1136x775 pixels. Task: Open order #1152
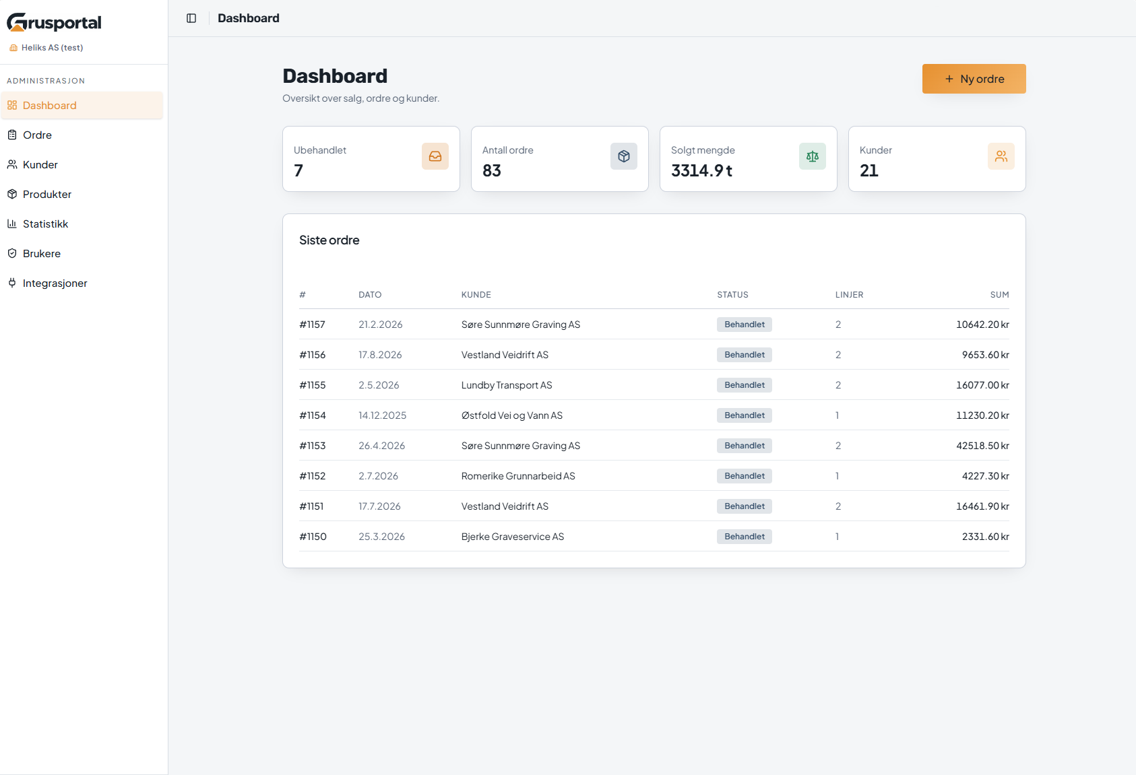pos(312,476)
